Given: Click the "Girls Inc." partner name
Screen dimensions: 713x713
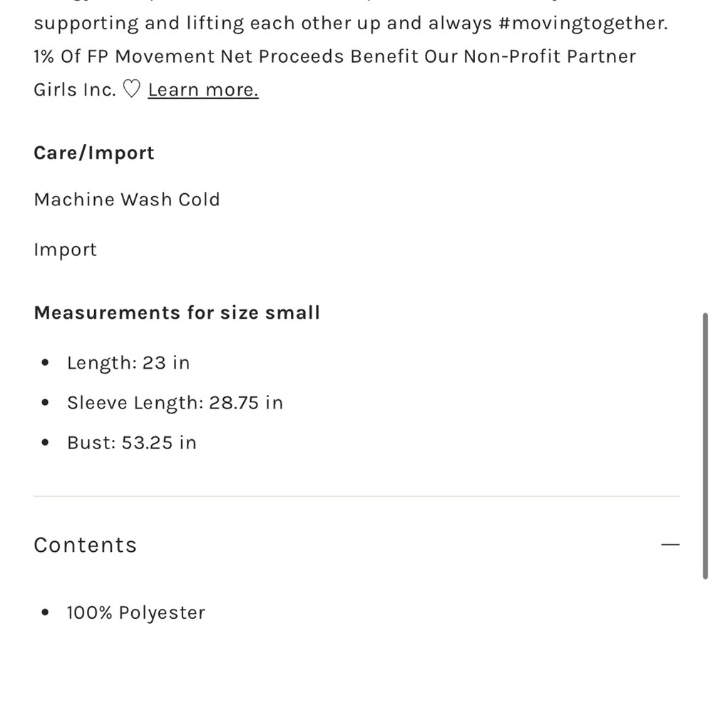Looking at the screenshot, I should pyautogui.click(x=75, y=90).
